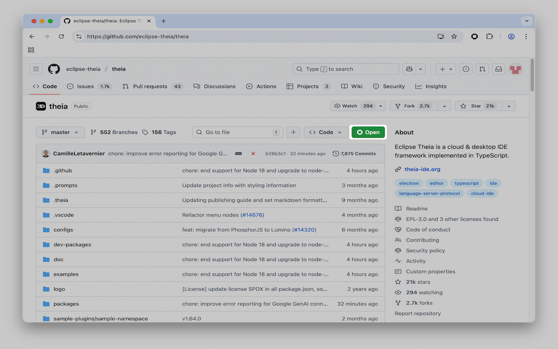View 7,875 Commits history
The image size is (558, 349).
point(354,154)
